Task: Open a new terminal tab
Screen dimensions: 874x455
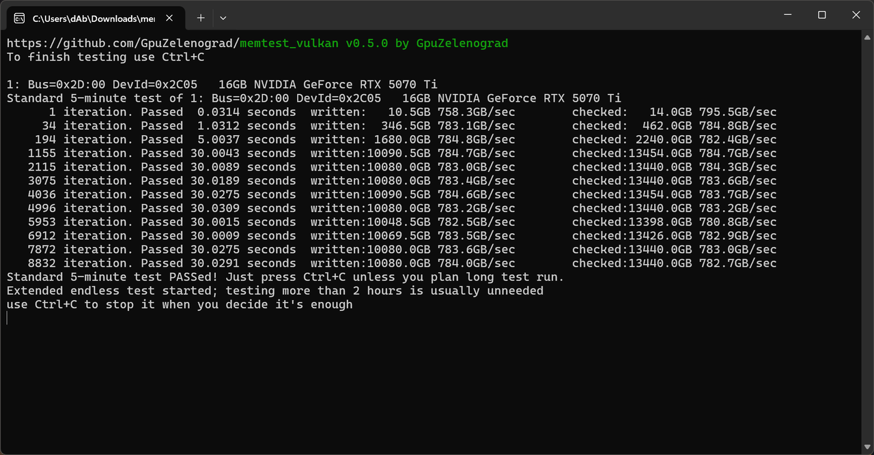Action: pos(201,18)
